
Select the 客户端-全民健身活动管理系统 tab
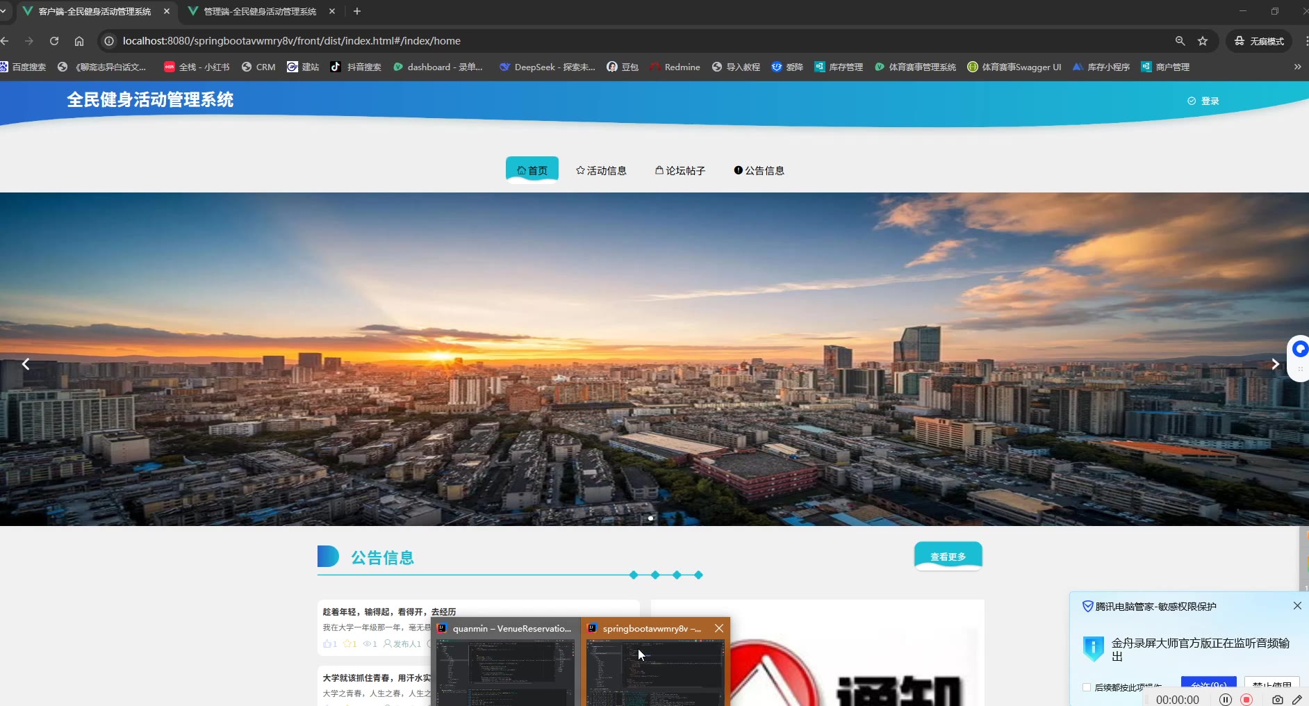pyautogui.click(x=94, y=11)
